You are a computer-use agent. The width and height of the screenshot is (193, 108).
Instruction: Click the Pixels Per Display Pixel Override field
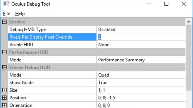coord(141,37)
